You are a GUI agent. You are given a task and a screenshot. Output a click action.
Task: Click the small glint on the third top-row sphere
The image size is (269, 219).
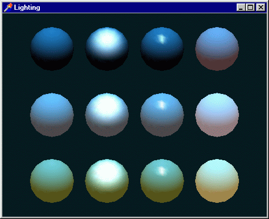[x=162, y=39]
